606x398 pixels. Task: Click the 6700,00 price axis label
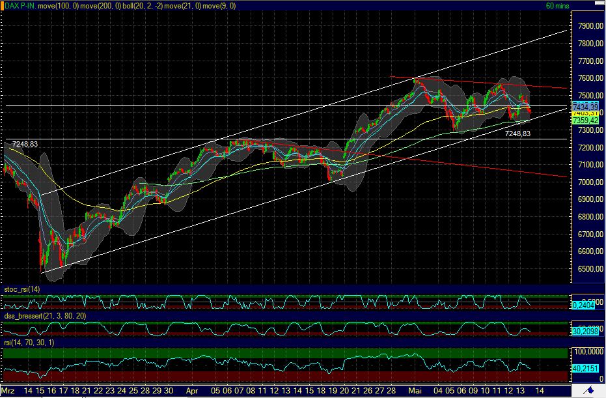point(590,234)
